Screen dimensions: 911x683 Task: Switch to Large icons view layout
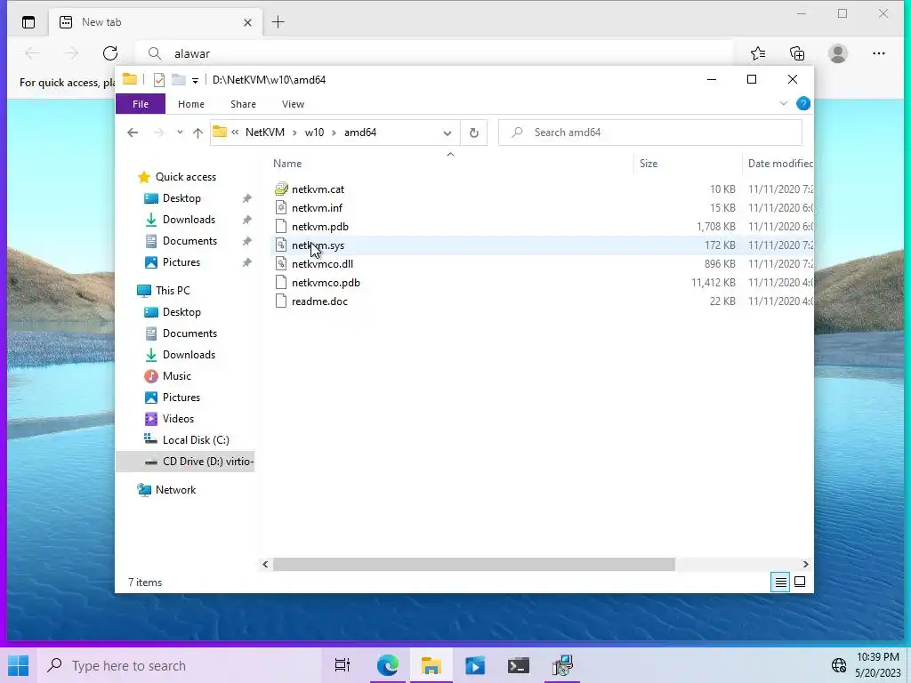pos(800,582)
